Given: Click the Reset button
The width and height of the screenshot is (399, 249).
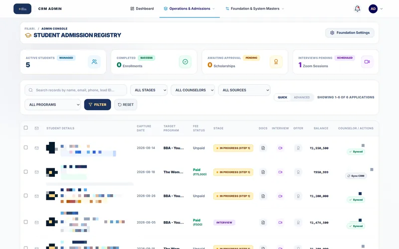Looking at the screenshot, I should pyautogui.click(x=126, y=105).
